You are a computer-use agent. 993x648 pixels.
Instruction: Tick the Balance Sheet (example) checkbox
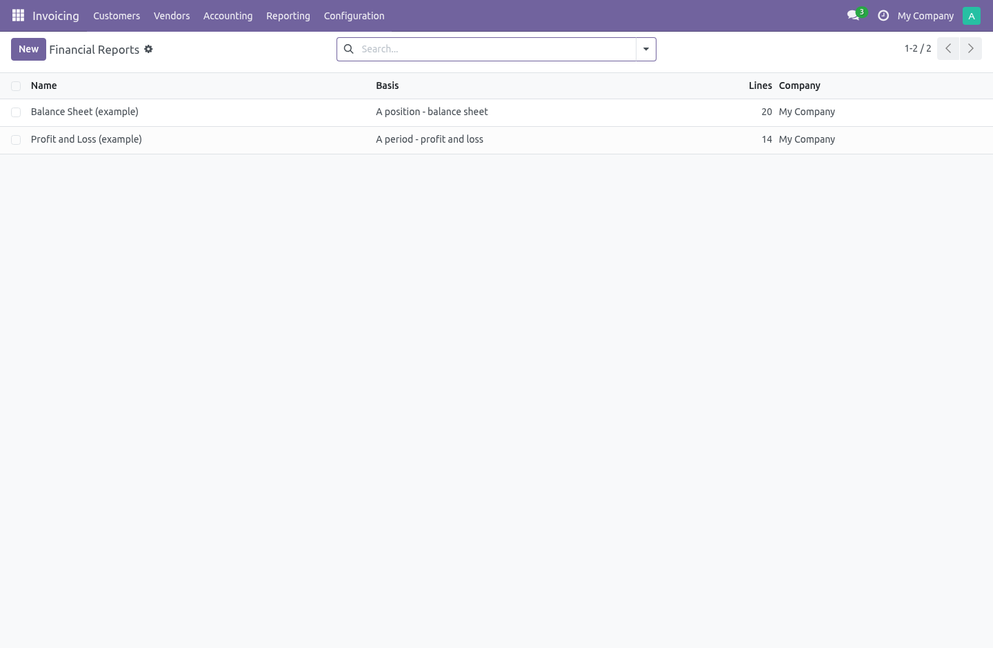pyautogui.click(x=16, y=112)
